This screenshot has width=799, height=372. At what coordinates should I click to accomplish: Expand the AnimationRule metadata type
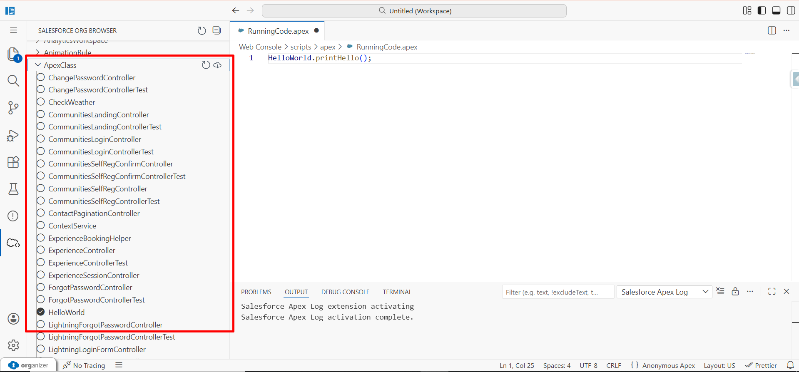coord(38,52)
